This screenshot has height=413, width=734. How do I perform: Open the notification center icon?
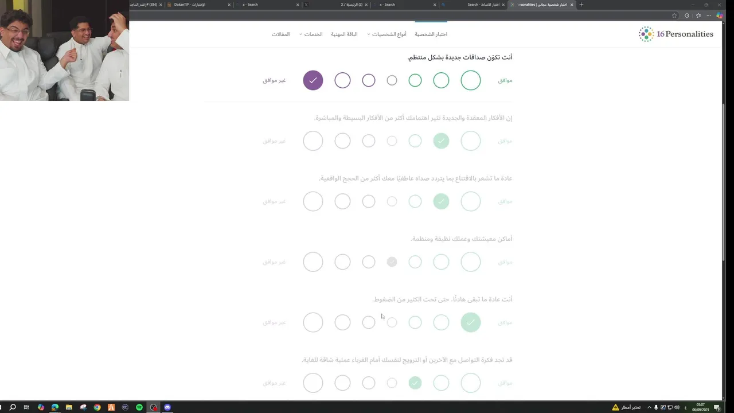(x=717, y=407)
